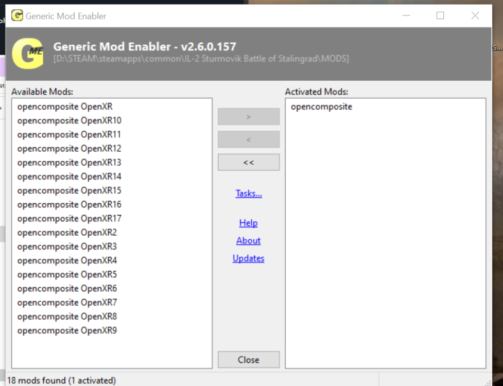Click the yellow GME logo in header

[28, 54]
